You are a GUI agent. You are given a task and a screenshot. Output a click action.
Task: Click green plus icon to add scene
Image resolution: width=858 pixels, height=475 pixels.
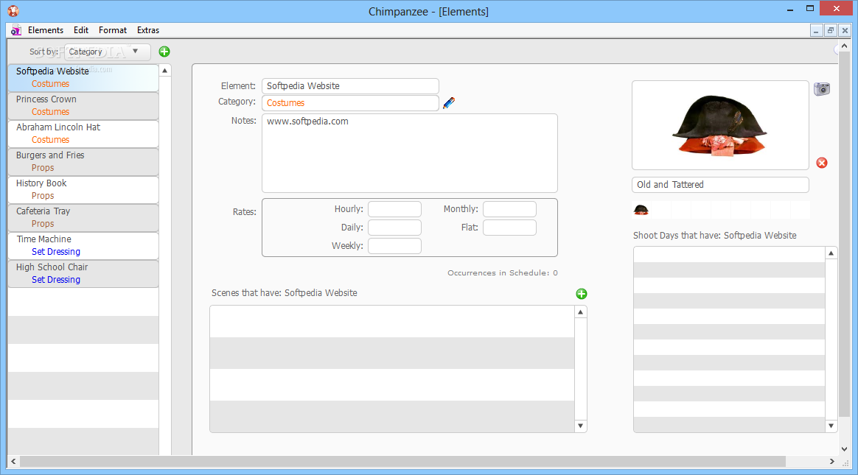coord(581,294)
